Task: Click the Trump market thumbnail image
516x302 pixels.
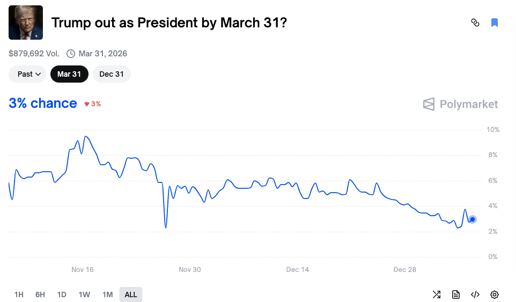Action: 26,23
